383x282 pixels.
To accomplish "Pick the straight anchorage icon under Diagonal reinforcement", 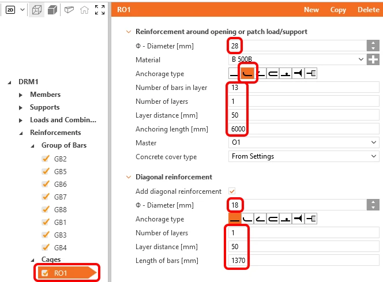I will [x=235, y=219].
